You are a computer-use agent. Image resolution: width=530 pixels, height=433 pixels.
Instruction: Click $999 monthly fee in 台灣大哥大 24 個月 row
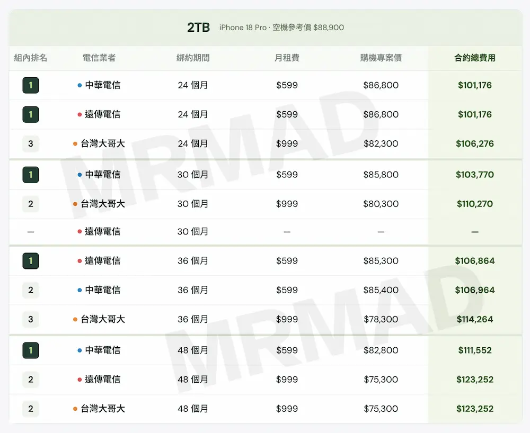click(x=287, y=144)
